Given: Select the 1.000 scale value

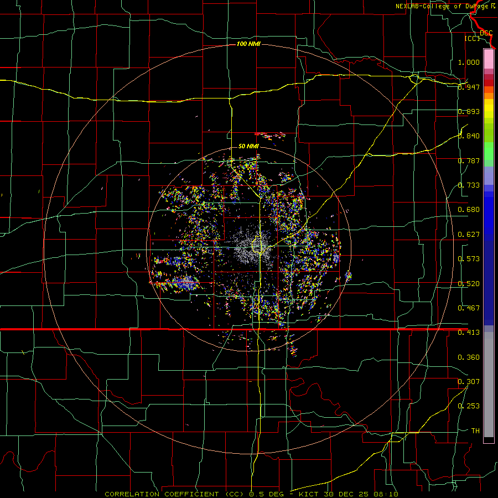Looking at the screenshot, I should pyautogui.click(x=469, y=62).
